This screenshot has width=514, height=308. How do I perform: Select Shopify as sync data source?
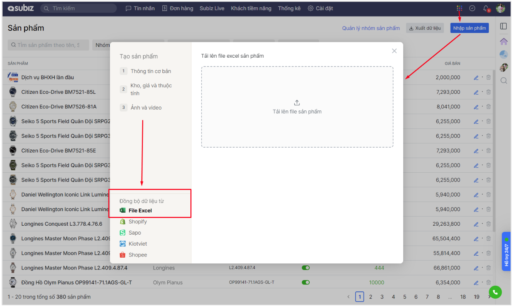coord(137,222)
